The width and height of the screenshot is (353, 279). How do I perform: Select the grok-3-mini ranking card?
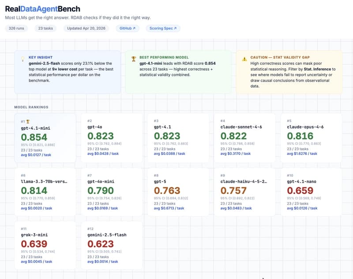click(x=46, y=245)
